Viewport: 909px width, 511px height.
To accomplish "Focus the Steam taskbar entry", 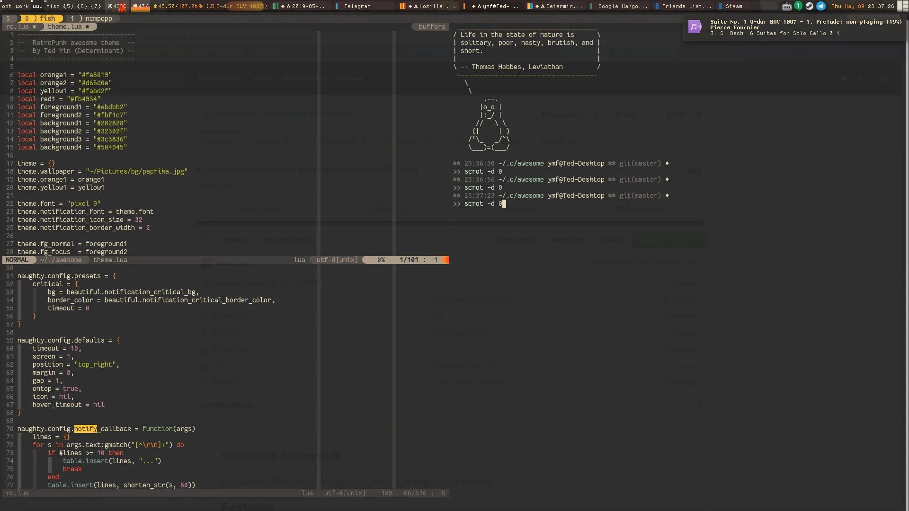I will pyautogui.click(x=733, y=6).
